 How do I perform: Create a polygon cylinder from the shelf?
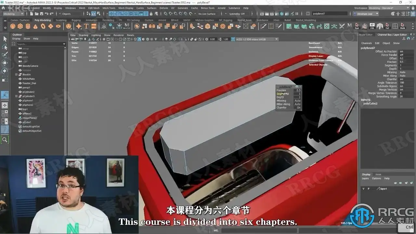point(28,26)
